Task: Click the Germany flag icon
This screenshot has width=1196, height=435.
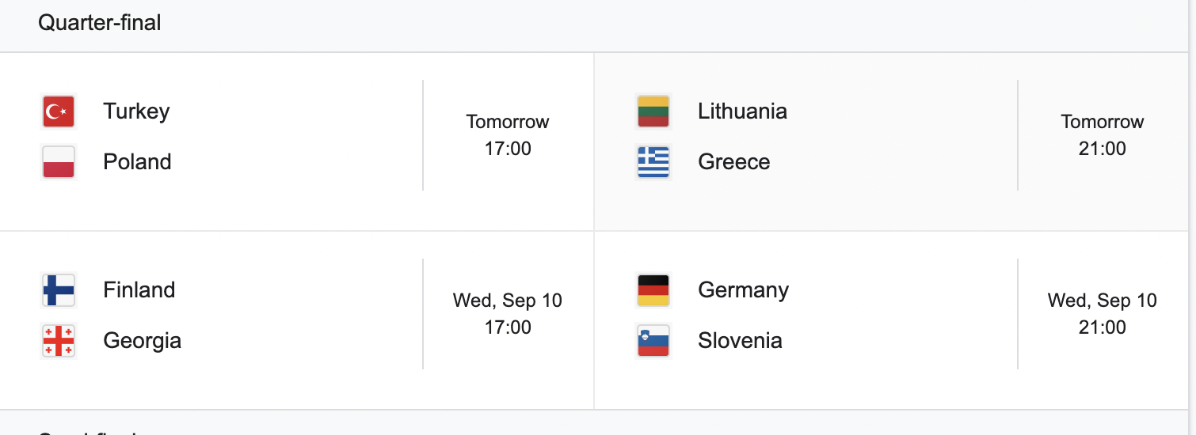Action: (653, 290)
